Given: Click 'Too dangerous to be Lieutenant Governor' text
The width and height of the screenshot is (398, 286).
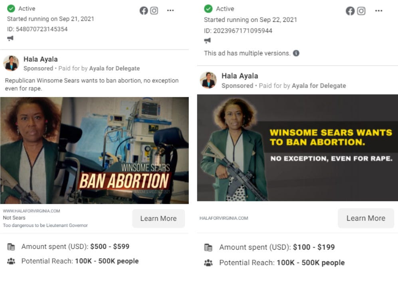Looking at the screenshot, I should [45, 225].
